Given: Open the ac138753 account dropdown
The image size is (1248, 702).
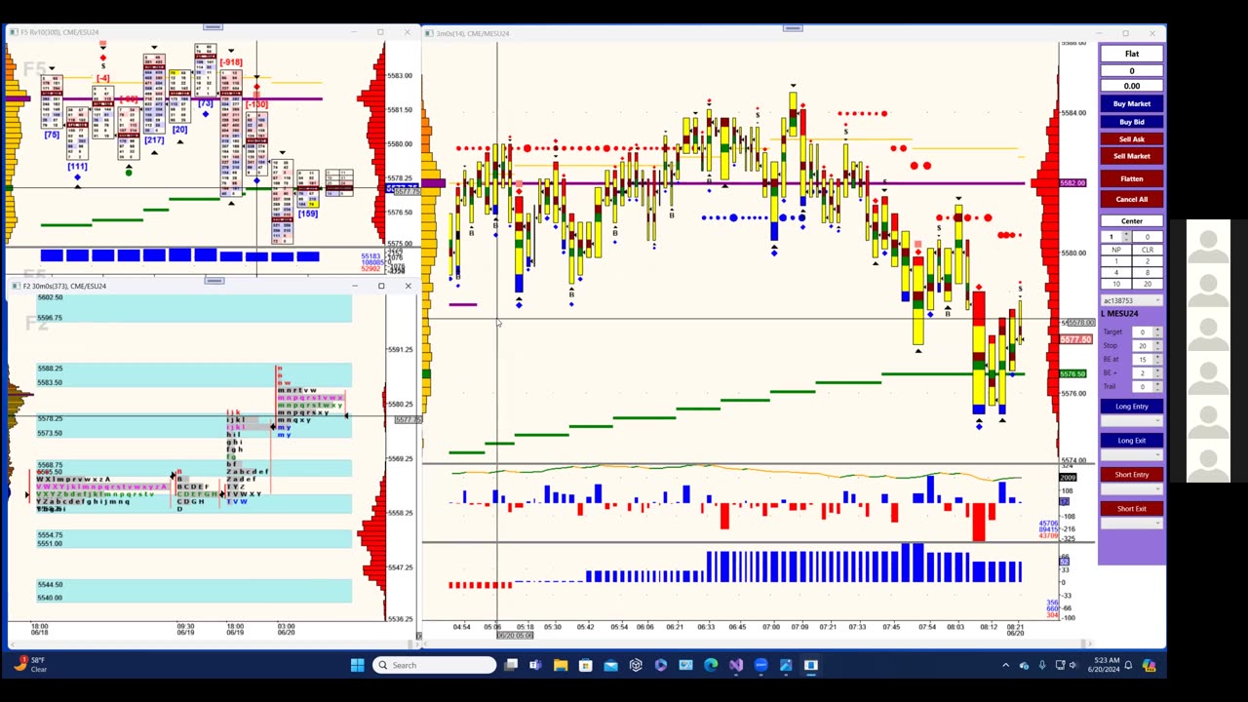Looking at the screenshot, I should point(1131,300).
